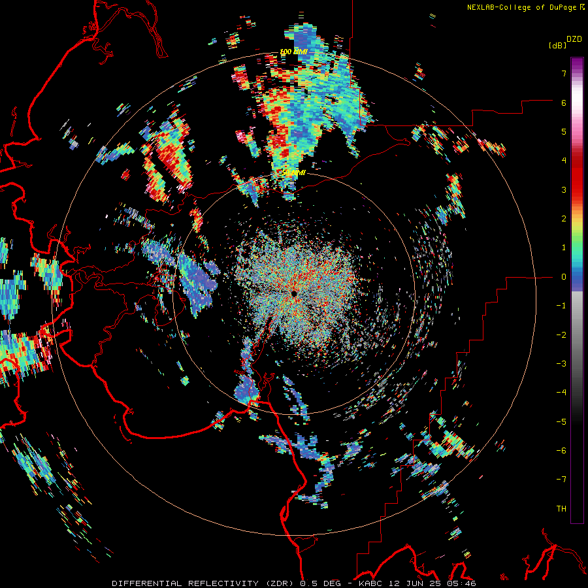The image size is (588, 588).
Task: Click the -6 value on the color scale
Action: pyautogui.click(x=561, y=451)
